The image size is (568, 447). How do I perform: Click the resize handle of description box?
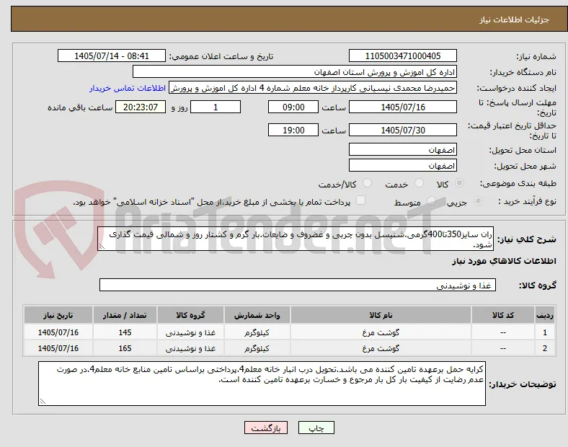102,247
